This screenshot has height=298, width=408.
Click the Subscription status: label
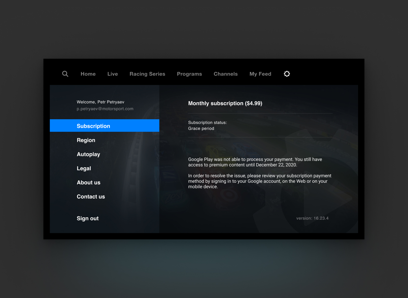pos(207,123)
